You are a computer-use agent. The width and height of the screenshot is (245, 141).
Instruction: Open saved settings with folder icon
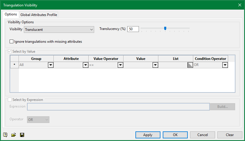(13, 135)
